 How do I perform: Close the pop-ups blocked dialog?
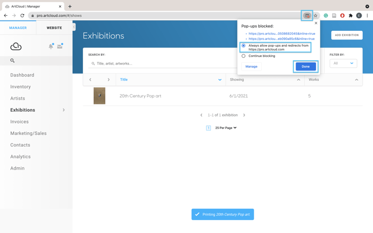pos(316,23)
